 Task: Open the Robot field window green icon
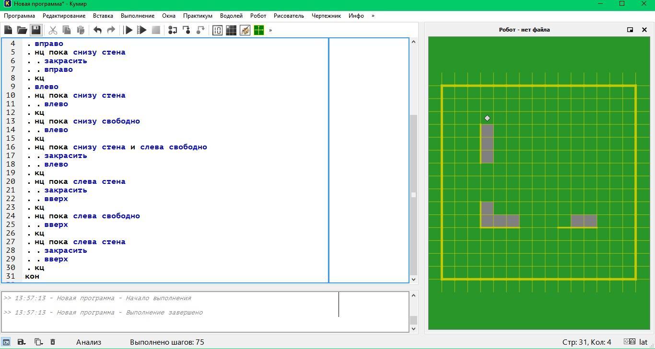pos(259,30)
